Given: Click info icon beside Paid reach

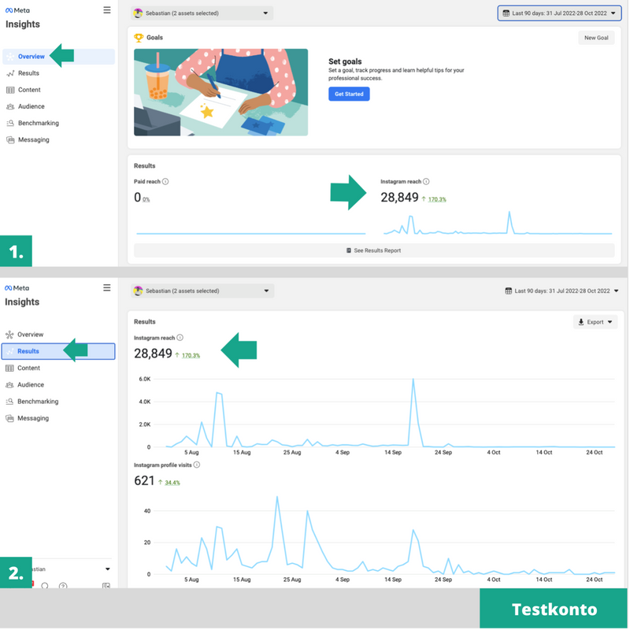Looking at the screenshot, I should click(x=165, y=182).
